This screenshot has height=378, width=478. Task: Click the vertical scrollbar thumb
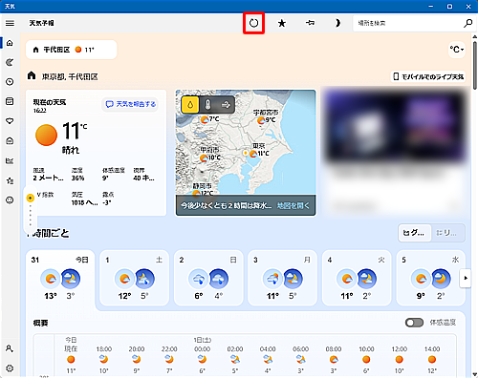click(475, 65)
